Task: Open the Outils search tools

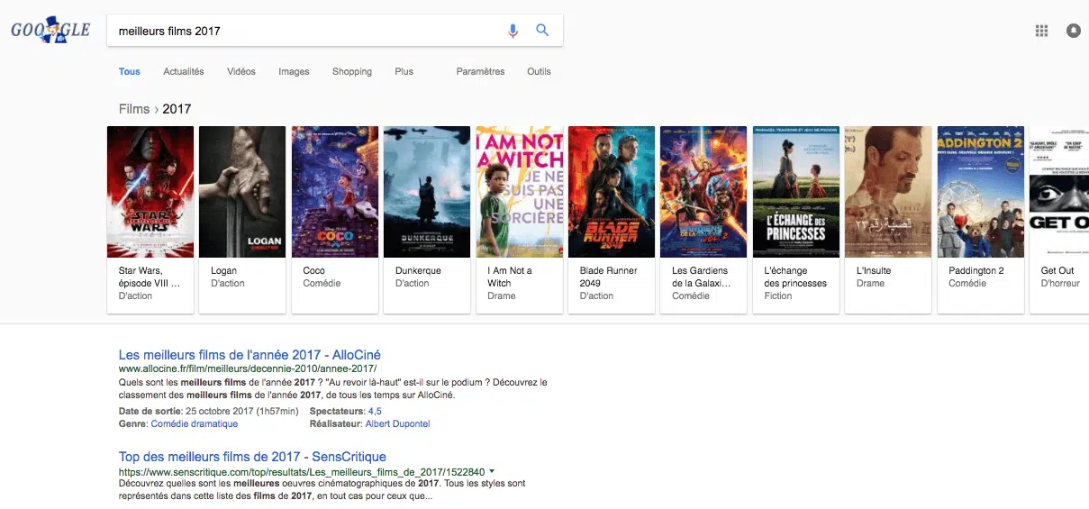Action: [539, 72]
